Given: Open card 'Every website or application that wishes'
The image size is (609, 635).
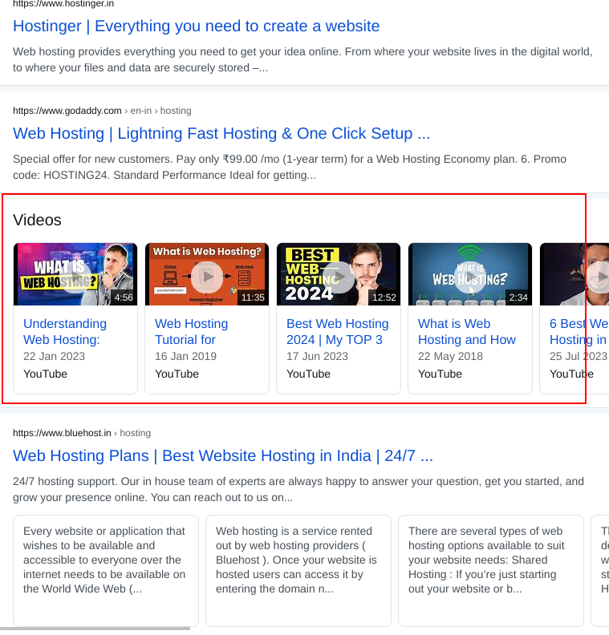Looking at the screenshot, I should click(106, 570).
